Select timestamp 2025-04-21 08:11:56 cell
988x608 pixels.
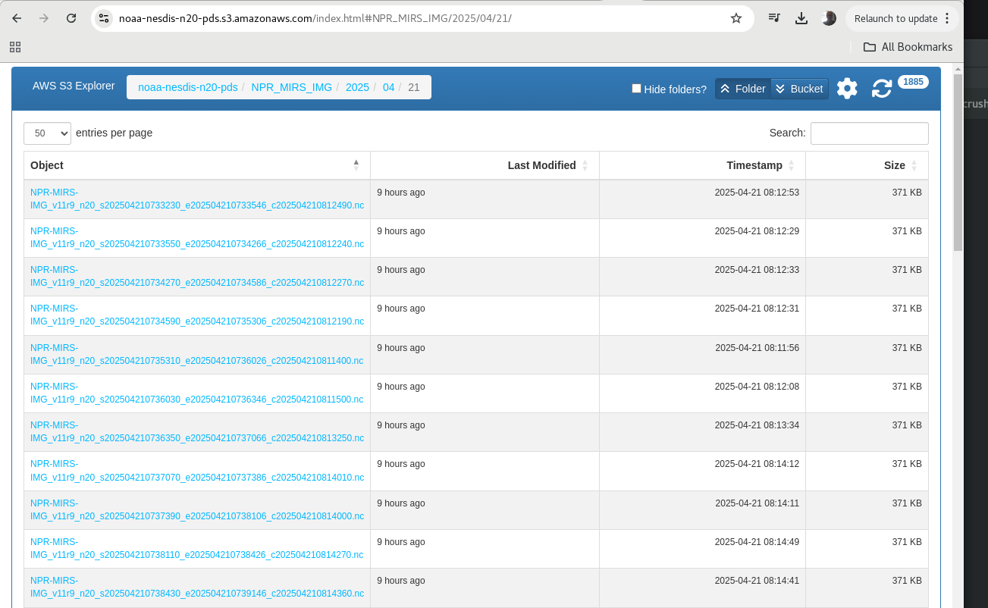click(702, 355)
